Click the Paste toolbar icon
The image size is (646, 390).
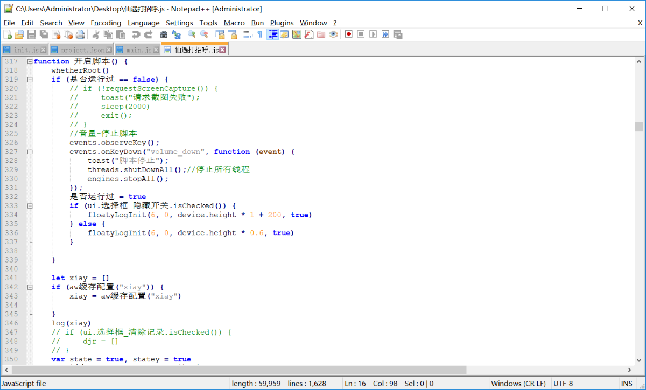(x=121, y=34)
